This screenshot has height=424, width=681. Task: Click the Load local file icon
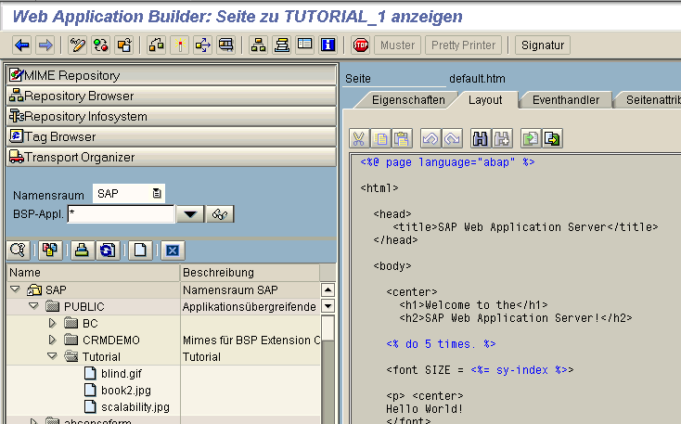(x=531, y=139)
